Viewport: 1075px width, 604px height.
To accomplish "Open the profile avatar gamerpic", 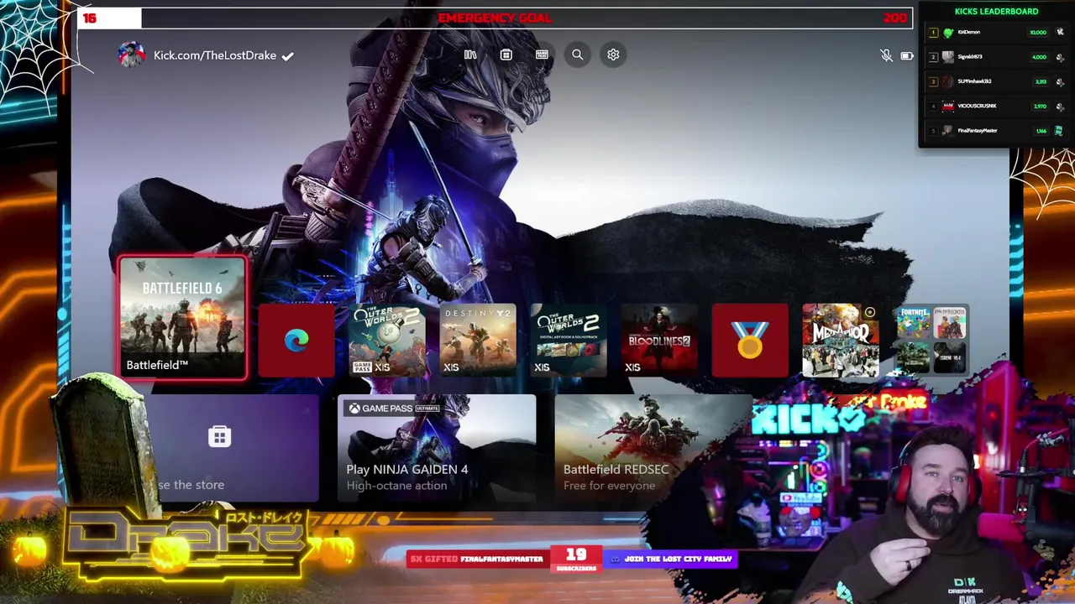I will (x=131, y=55).
